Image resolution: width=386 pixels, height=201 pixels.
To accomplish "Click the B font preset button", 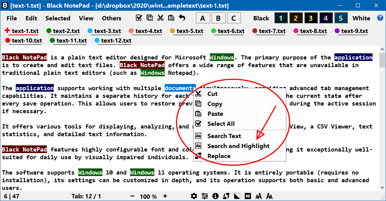I will [218, 18].
